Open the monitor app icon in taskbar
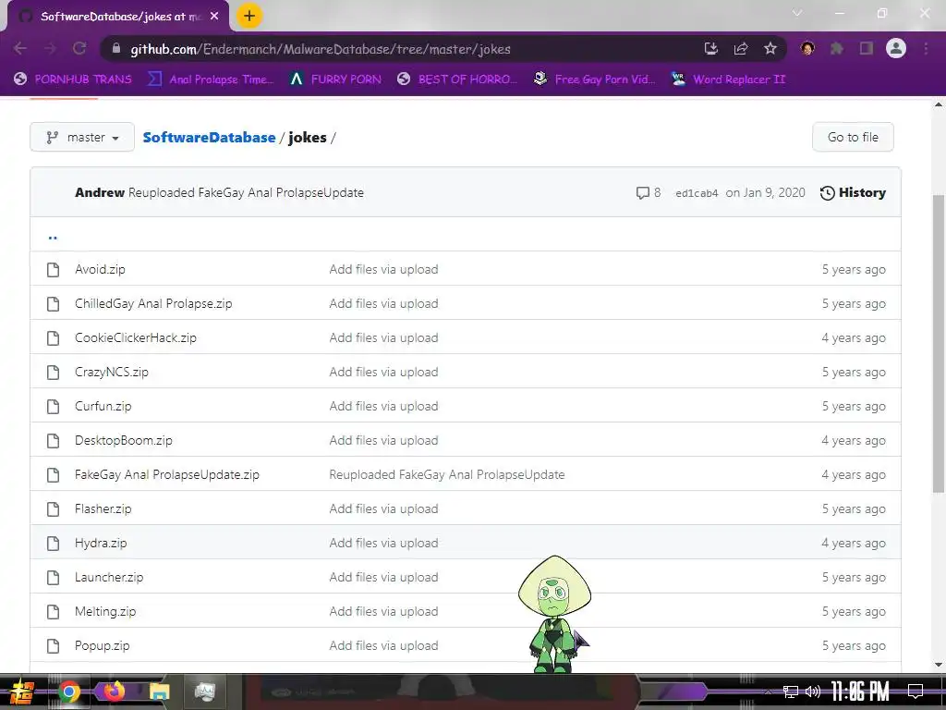This screenshot has width=946, height=710. coord(204,692)
